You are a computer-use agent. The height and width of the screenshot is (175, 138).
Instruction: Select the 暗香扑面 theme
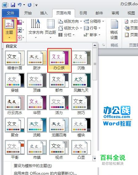point(15,60)
